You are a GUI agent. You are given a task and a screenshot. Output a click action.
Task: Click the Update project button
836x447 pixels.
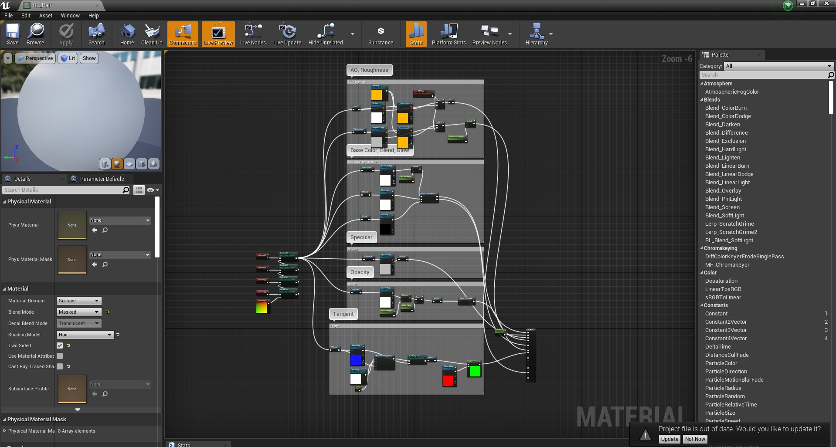point(669,439)
